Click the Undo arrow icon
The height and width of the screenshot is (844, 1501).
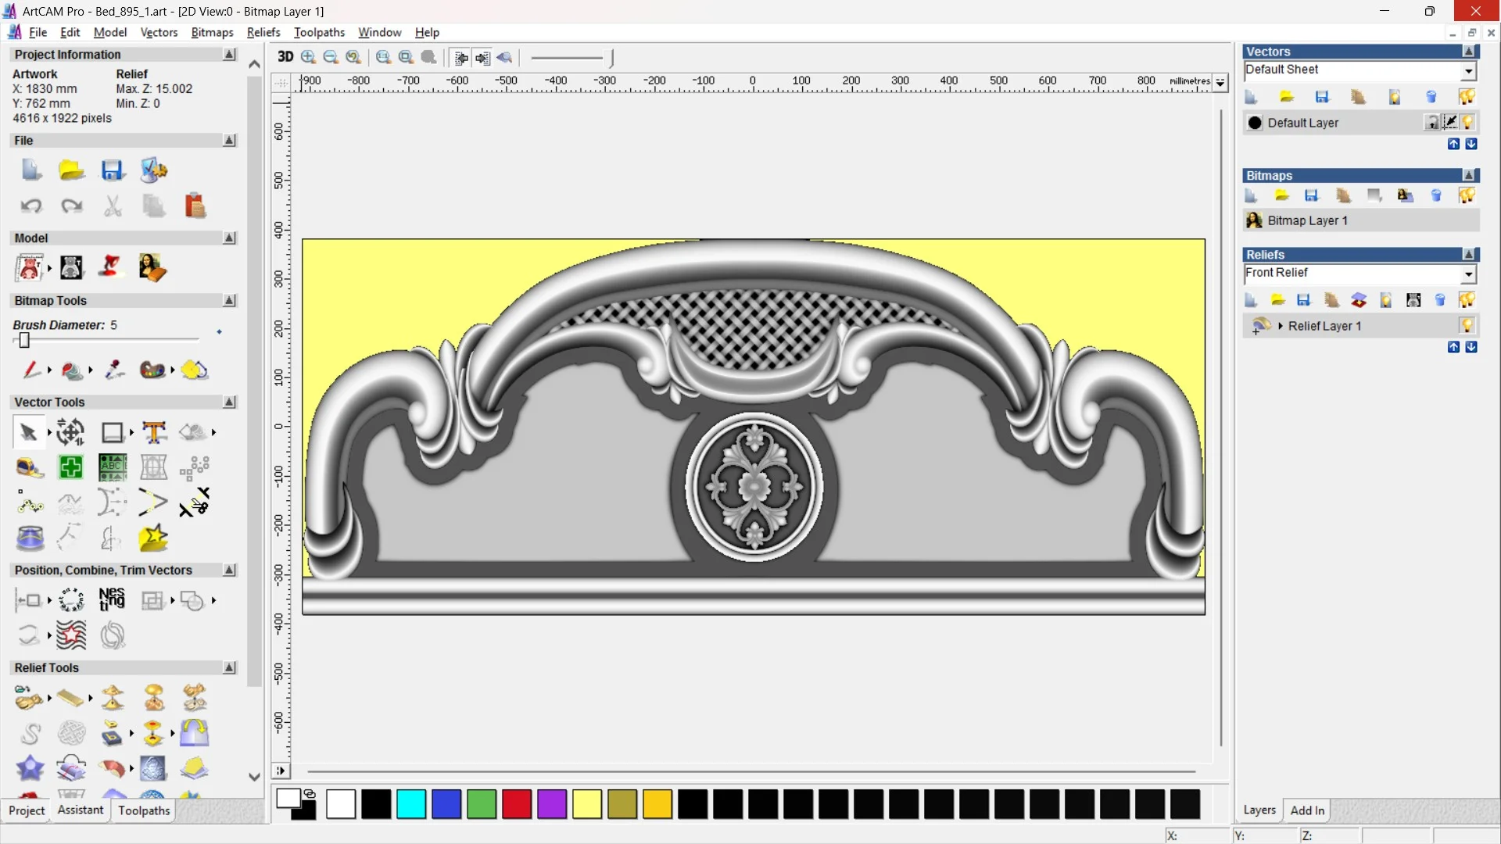pos(31,206)
